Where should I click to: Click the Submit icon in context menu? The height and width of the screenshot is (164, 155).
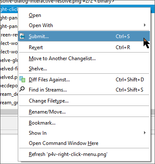point(22,36)
